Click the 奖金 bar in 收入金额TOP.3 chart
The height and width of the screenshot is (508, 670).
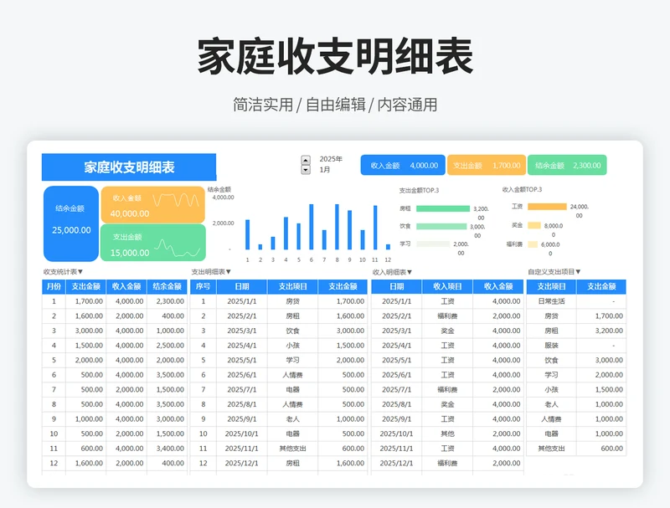[x=534, y=225]
